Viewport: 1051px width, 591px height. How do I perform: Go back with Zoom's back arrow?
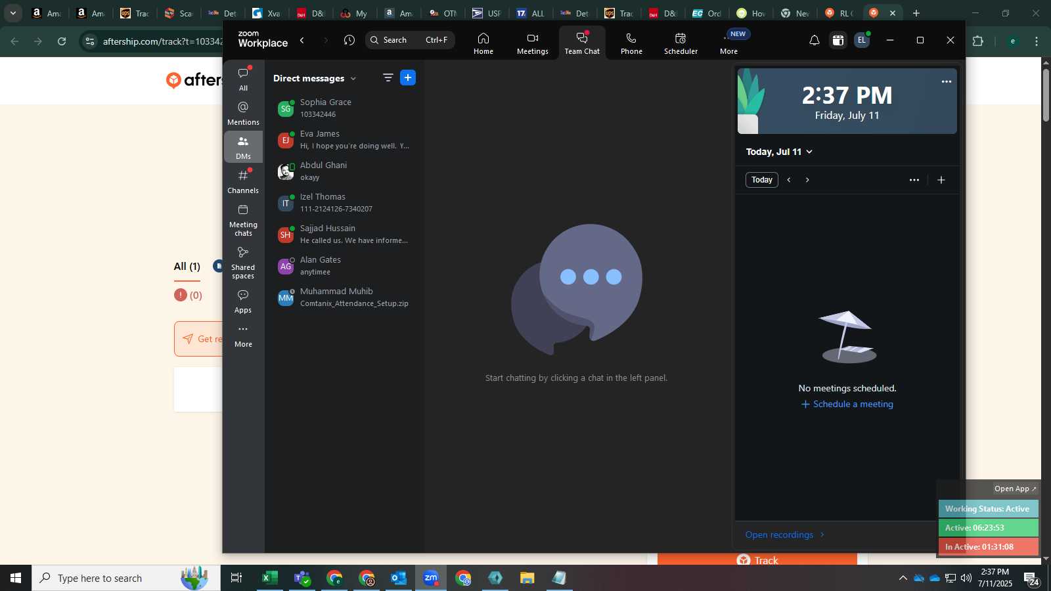(302, 40)
